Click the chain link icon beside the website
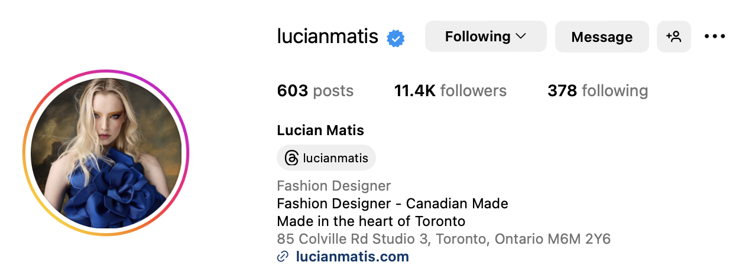Image resolution: width=752 pixels, height=275 pixels. click(x=283, y=257)
